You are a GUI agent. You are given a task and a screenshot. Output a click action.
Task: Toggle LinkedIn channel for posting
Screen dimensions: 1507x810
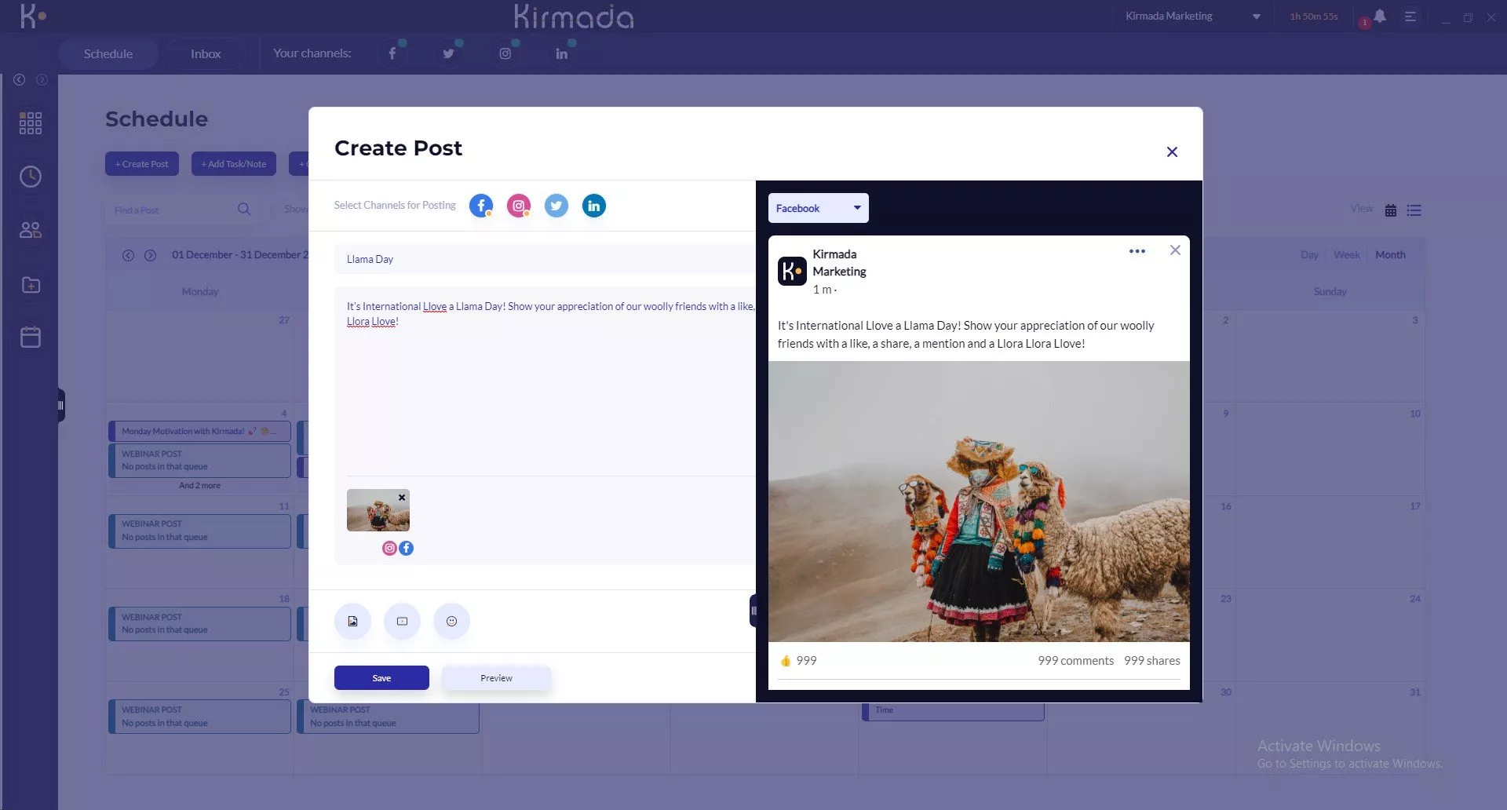pos(594,206)
